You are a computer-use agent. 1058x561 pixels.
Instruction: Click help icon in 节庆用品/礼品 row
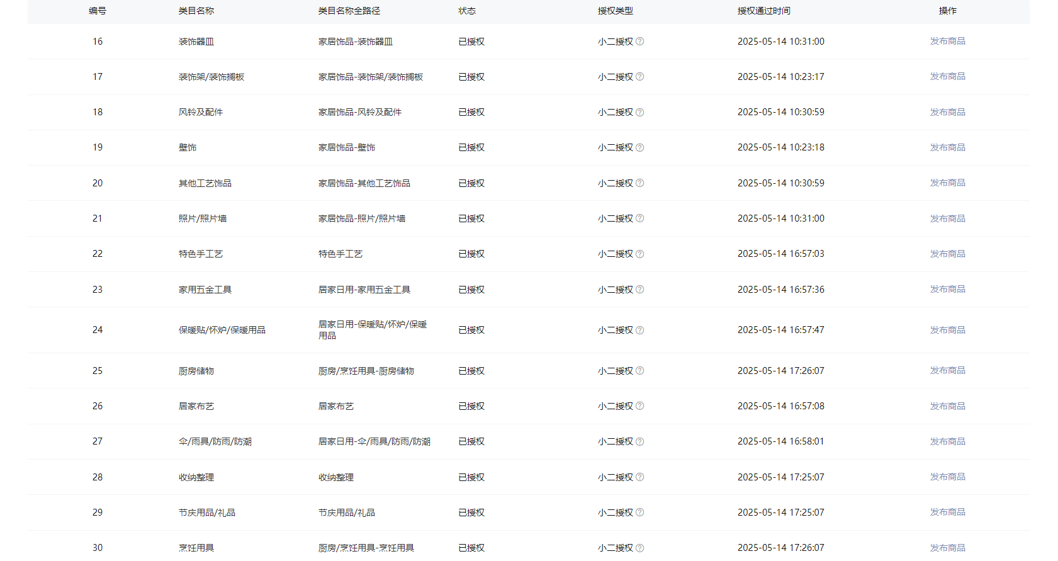tap(639, 513)
